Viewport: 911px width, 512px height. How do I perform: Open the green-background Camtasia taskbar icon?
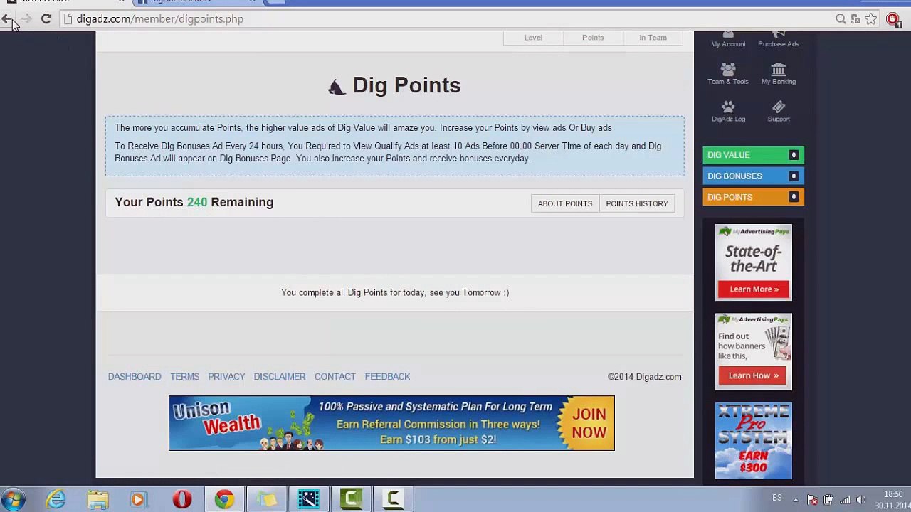click(350, 499)
